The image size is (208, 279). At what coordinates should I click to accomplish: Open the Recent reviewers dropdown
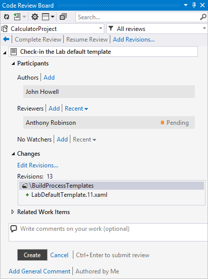coord(76,109)
